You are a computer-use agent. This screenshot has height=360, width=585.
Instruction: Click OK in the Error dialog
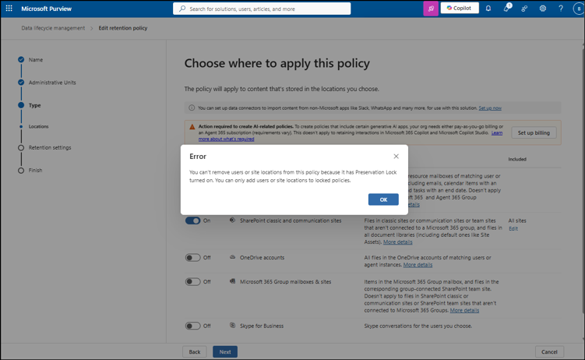point(383,199)
